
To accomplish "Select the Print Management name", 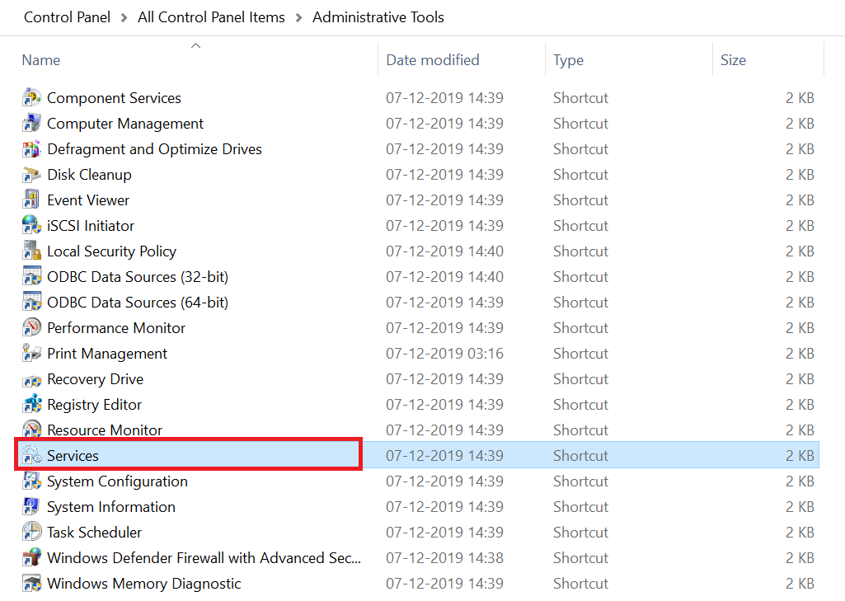I will click(x=107, y=354).
